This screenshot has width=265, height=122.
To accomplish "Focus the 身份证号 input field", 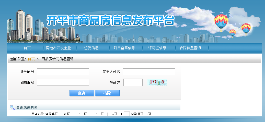I will (63, 72).
